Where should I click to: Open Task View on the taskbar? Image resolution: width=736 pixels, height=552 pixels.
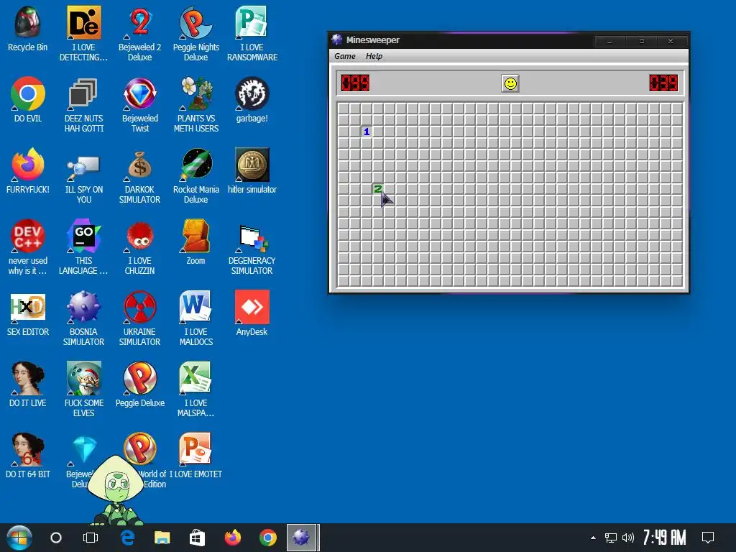91,538
